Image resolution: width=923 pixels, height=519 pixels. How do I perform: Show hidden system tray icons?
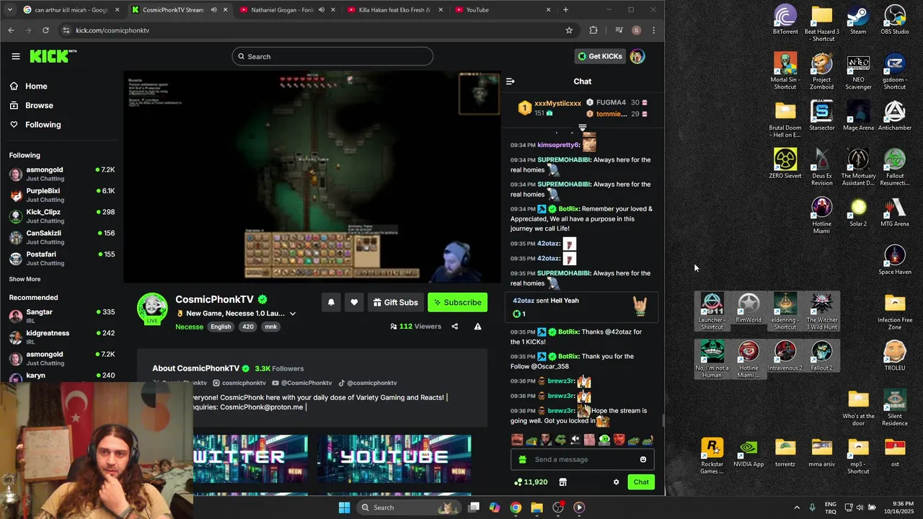797,507
